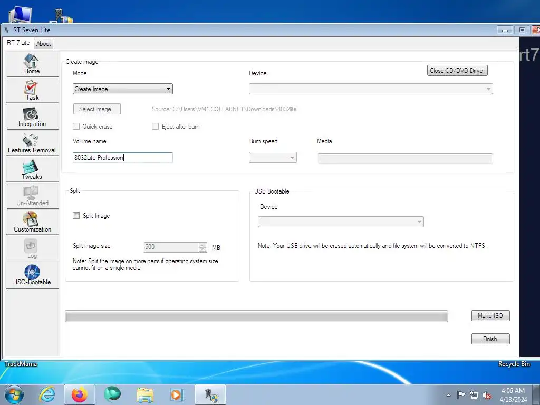Viewport: 540px width, 405px height.
Task: Open the Un-Attended section
Action: (x=32, y=196)
